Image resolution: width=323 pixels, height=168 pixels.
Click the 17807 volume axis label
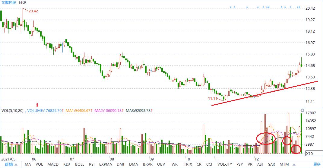coord(311,113)
